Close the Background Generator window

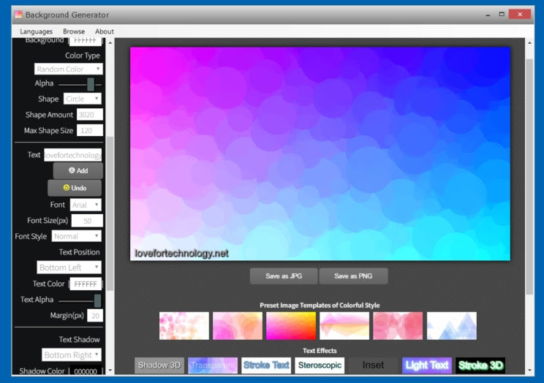tap(520, 14)
